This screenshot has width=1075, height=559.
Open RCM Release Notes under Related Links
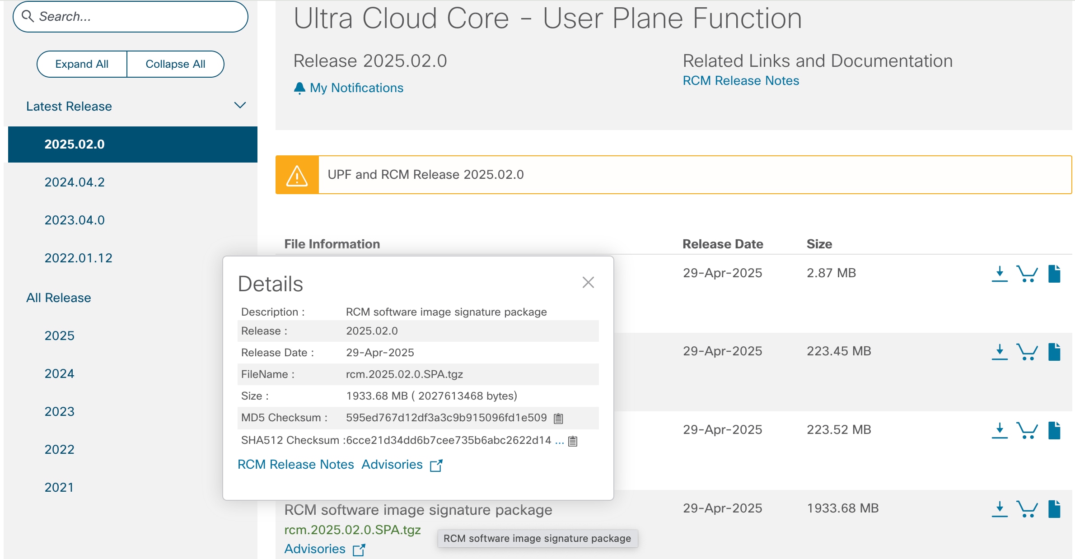click(x=740, y=80)
